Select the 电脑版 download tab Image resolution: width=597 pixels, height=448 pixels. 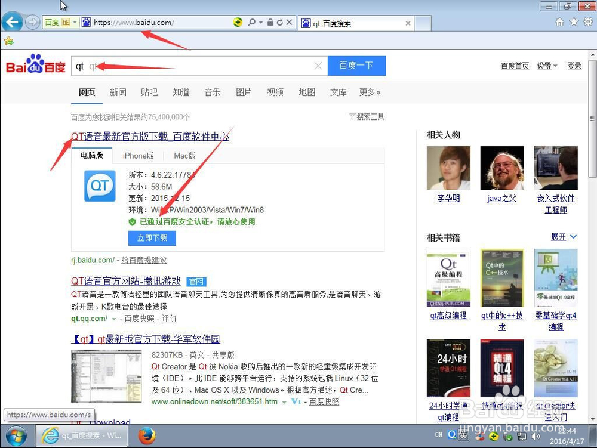[x=92, y=155]
